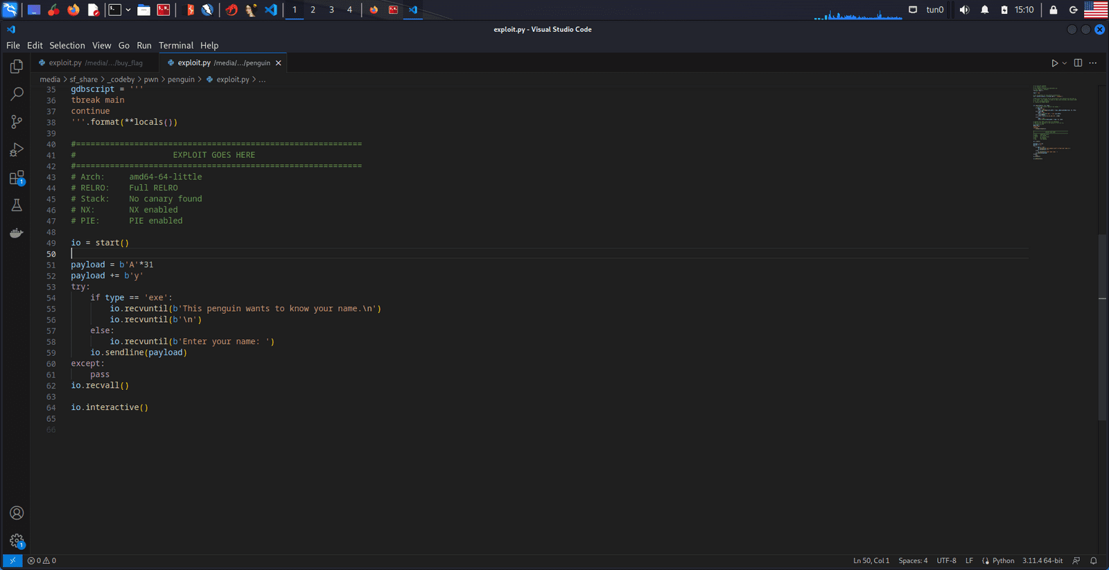Open the run button dropdown arrow
Screen dimensions: 1109x570
coord(1065,63)
